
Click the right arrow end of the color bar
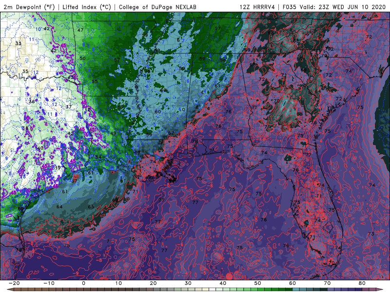pyautogui.click(x=381, y=290)
